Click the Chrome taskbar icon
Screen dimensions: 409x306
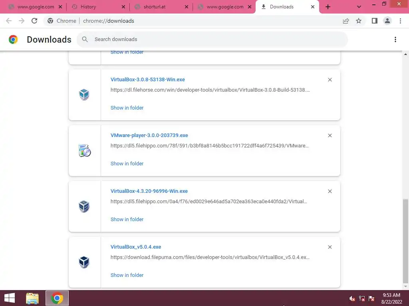(x=57, y=298)
